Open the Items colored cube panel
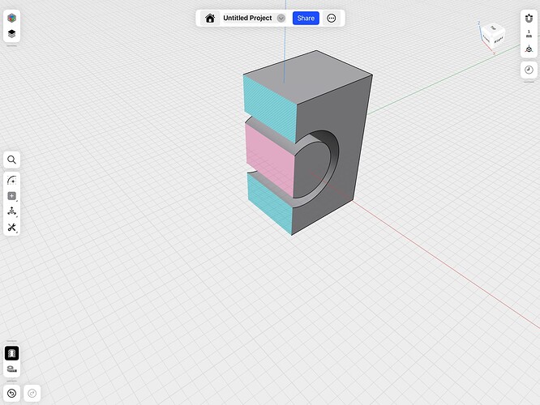The height and width of the screenshot is (405, 540). [x=11, y=18]
